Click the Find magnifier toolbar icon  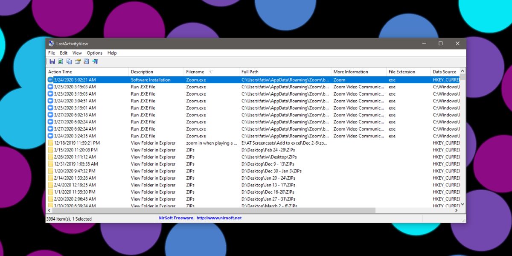coord(86,61)
